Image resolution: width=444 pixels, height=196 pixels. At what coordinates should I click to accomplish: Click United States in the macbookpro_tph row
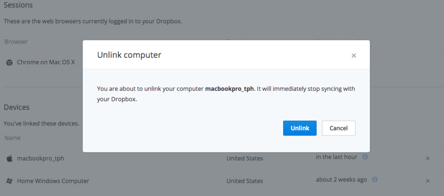(x=245, y=158)
